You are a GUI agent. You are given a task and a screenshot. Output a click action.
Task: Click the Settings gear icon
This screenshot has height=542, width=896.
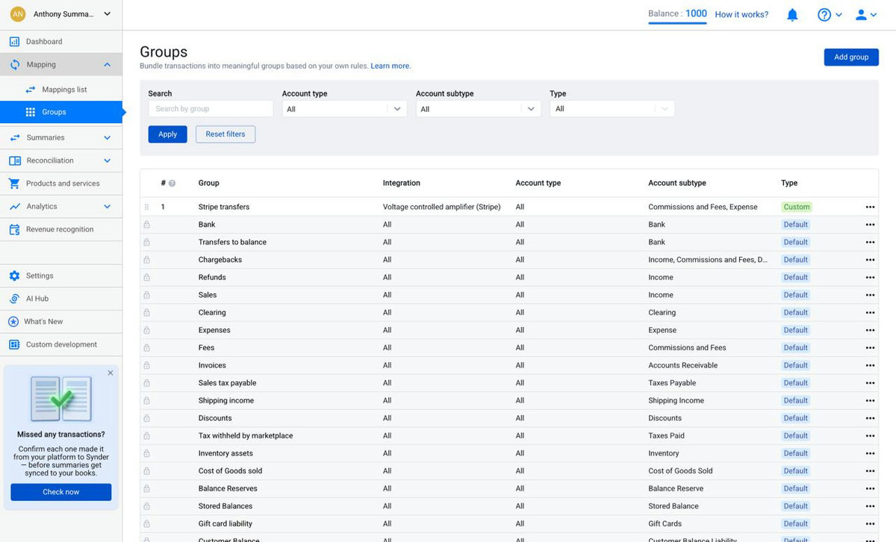pos(14,276)
